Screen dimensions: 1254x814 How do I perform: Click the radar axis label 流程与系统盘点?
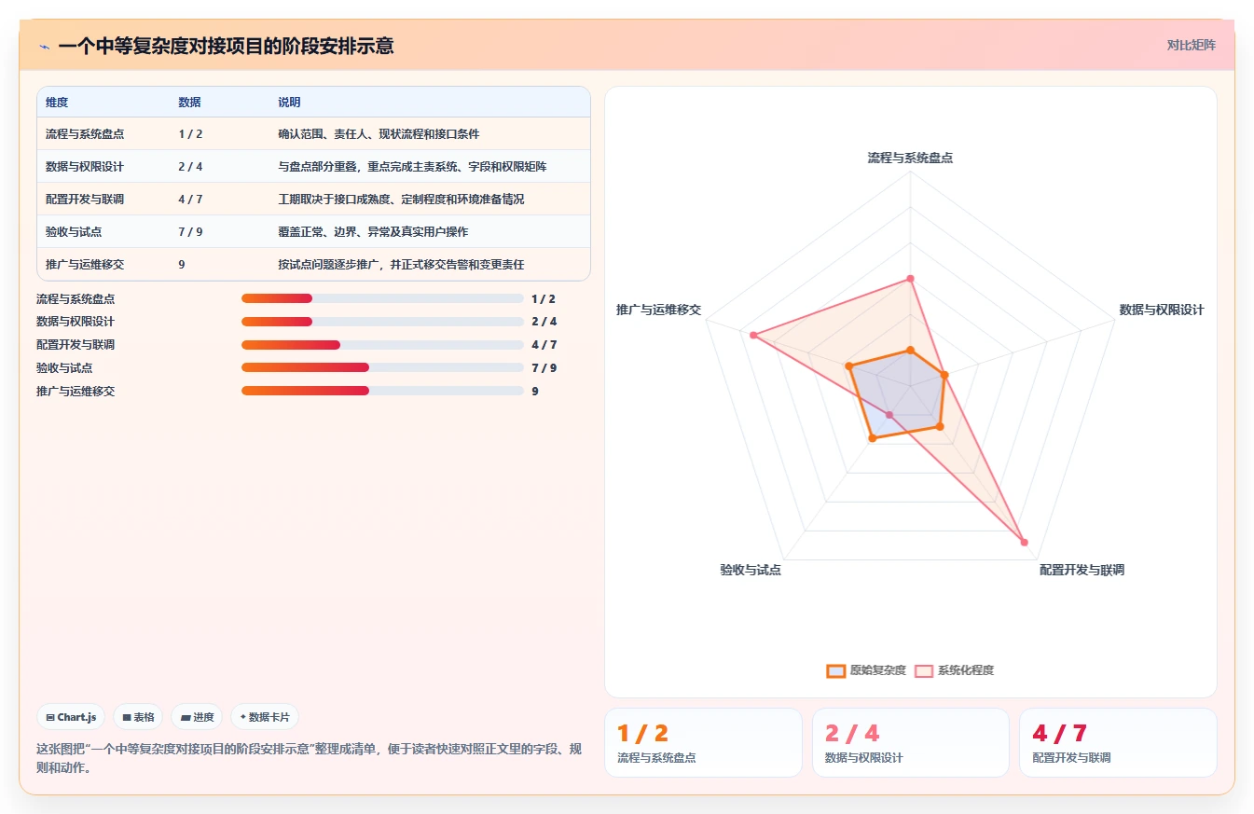coord(910,158)
